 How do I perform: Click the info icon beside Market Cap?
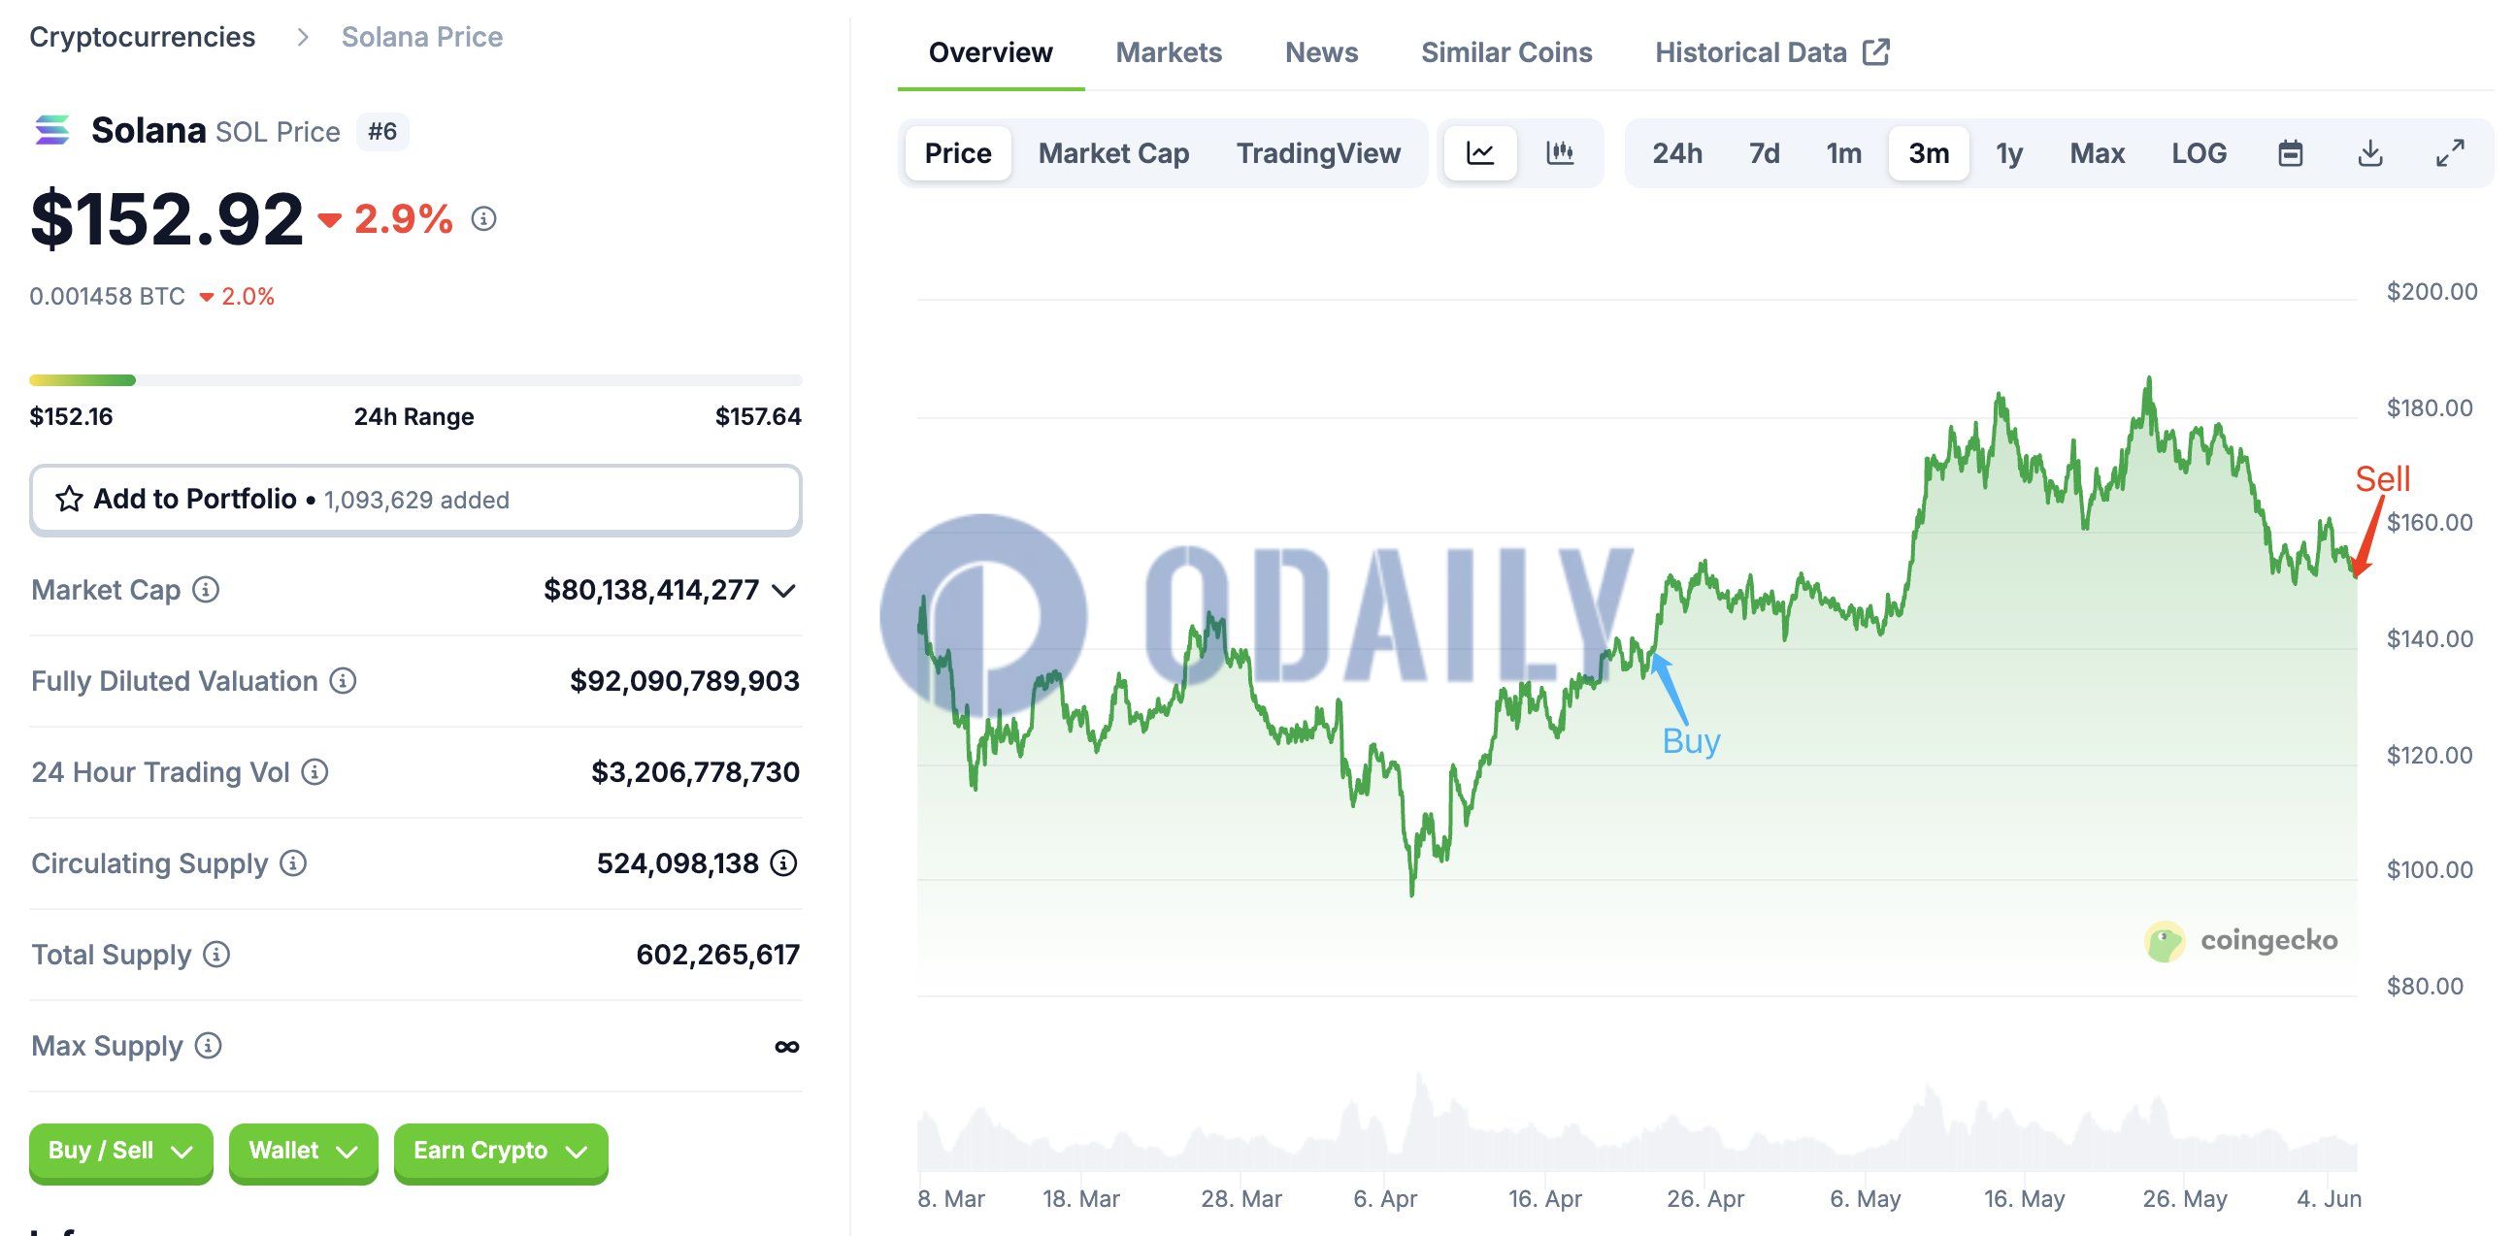tap(206, 589)
